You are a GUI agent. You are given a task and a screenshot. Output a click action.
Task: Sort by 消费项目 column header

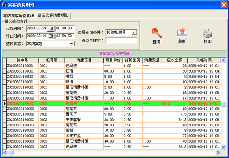[x=84, y=60]
